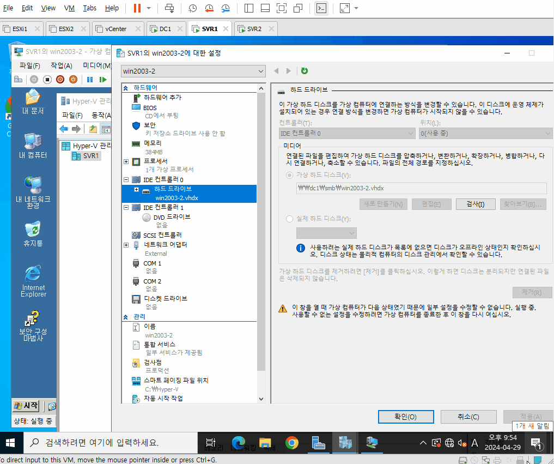554x464 pixels.
Task: Open the 내 문서 desktop folder icon
Action: (x=33, y=102)
